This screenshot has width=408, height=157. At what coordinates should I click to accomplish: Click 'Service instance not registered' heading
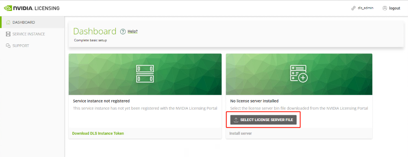click(x=101, y=101)
